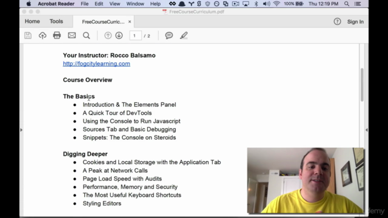This screenshot has height=218, width=388.
Task: Click A Quick Tour of DevTools line
Action: 117,113
